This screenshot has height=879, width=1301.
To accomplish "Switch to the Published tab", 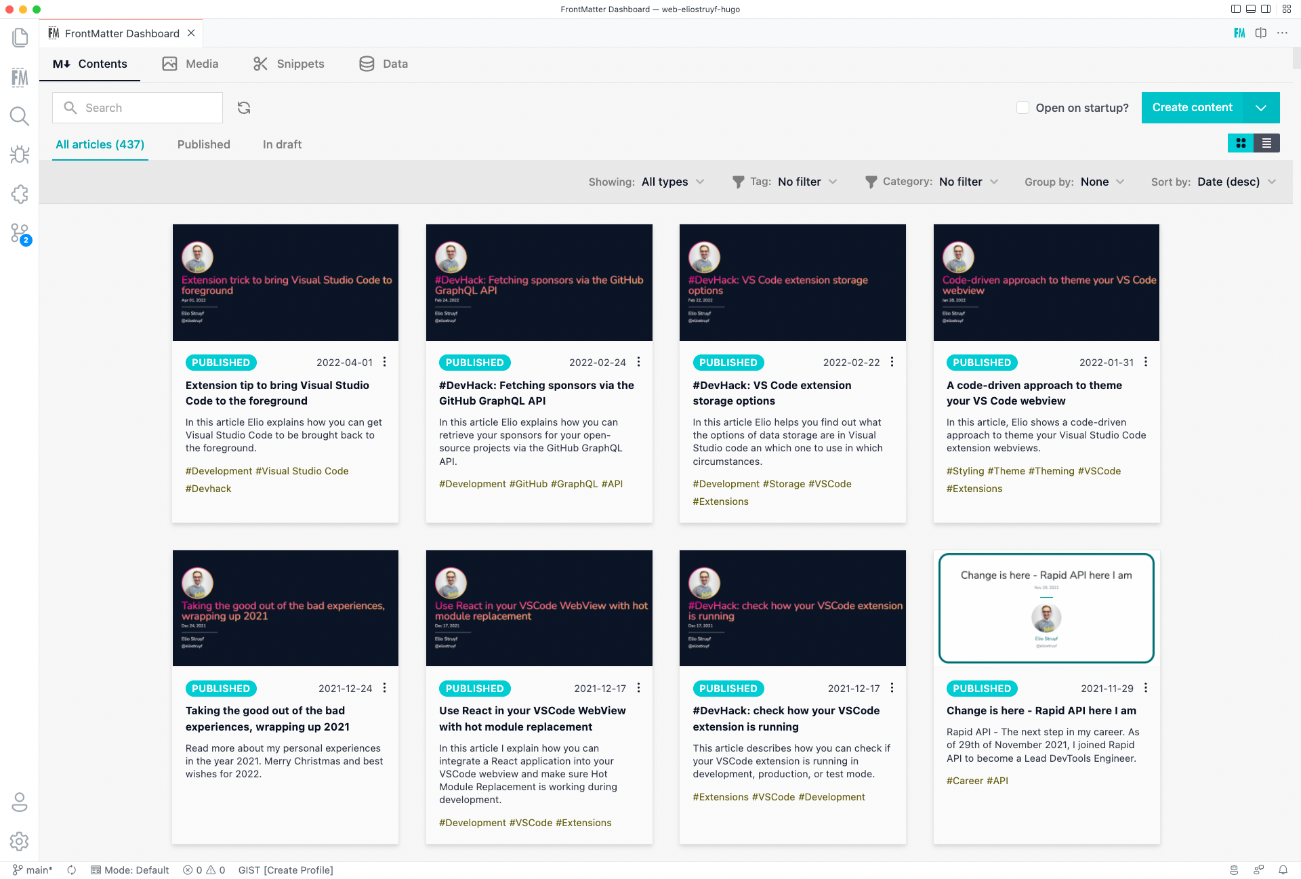I will (203, 144).
